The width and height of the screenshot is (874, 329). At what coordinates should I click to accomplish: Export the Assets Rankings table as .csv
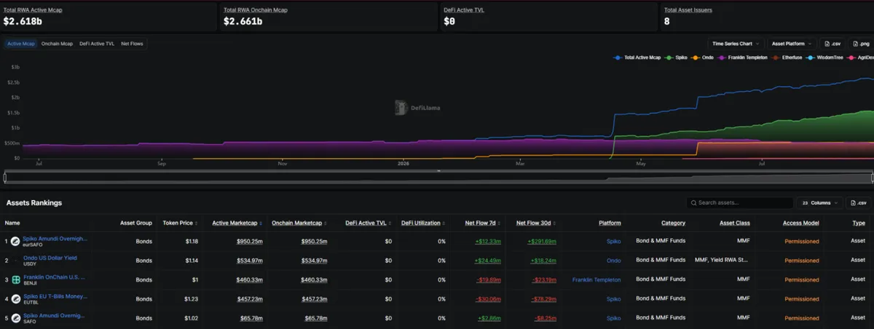tap(858, 202)
